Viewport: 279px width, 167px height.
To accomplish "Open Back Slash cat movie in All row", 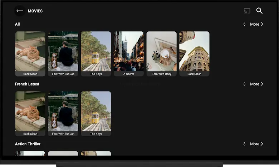I will pyautogui.click(x=30, y=54).
